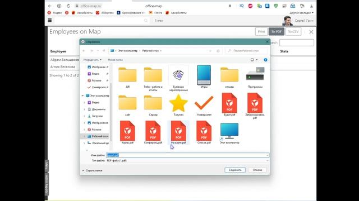Click the green shield extension icon
Screen dimensions: 359x201
[275, 6]
